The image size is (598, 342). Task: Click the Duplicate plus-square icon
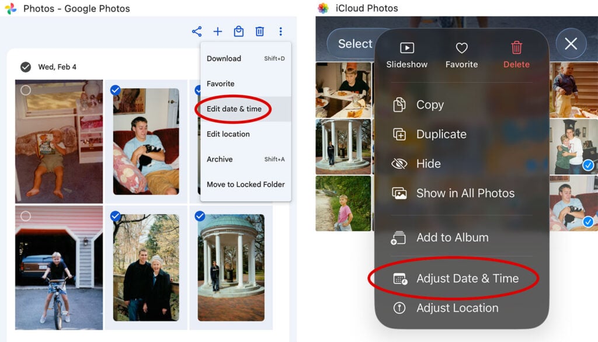(x=399, y=134)
